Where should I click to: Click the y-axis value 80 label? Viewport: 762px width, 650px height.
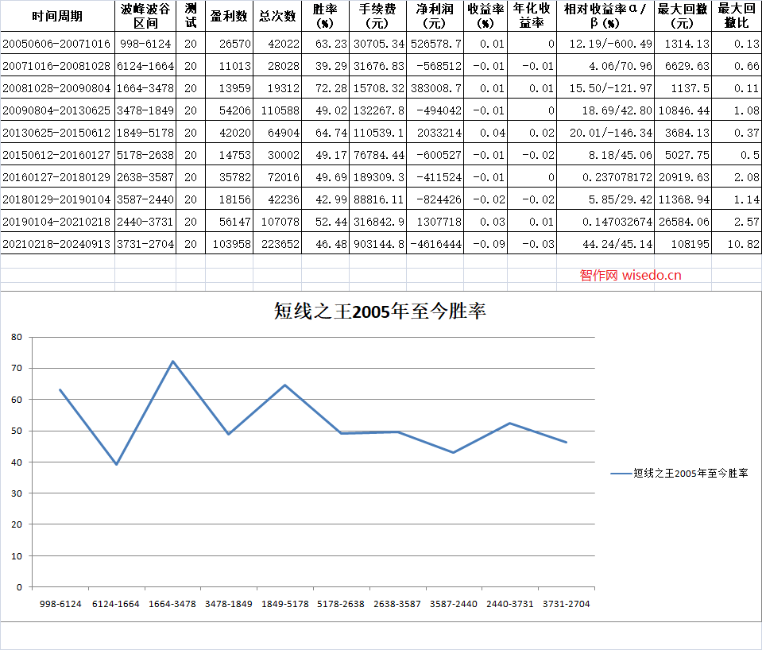[17, 337]
